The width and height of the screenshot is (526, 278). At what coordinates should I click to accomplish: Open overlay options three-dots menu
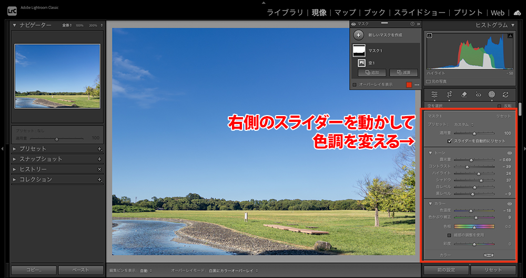coord(417,85)
